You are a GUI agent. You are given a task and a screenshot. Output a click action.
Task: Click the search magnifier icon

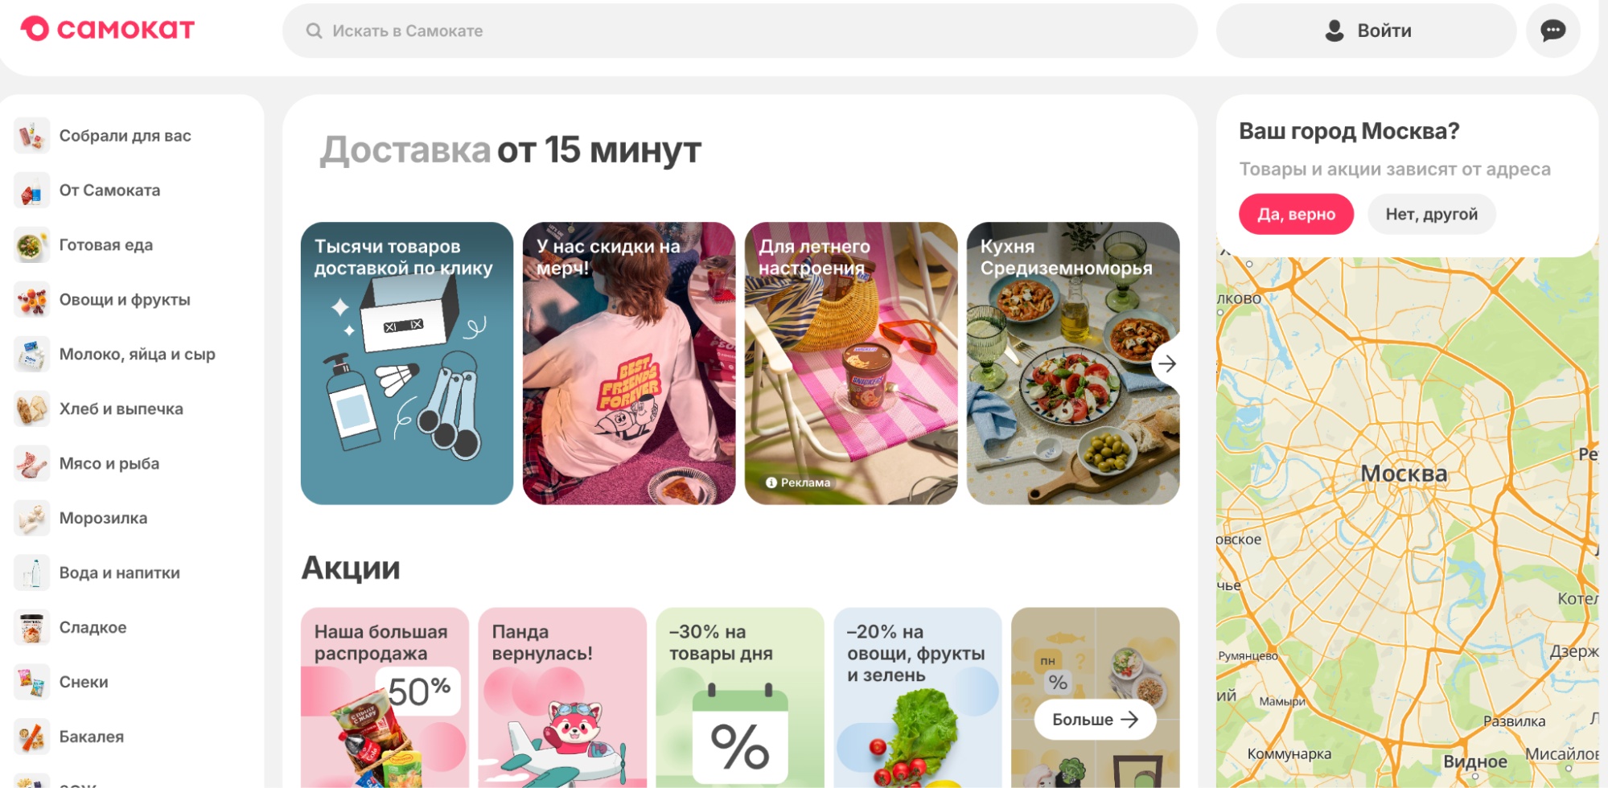pos(315,31)
